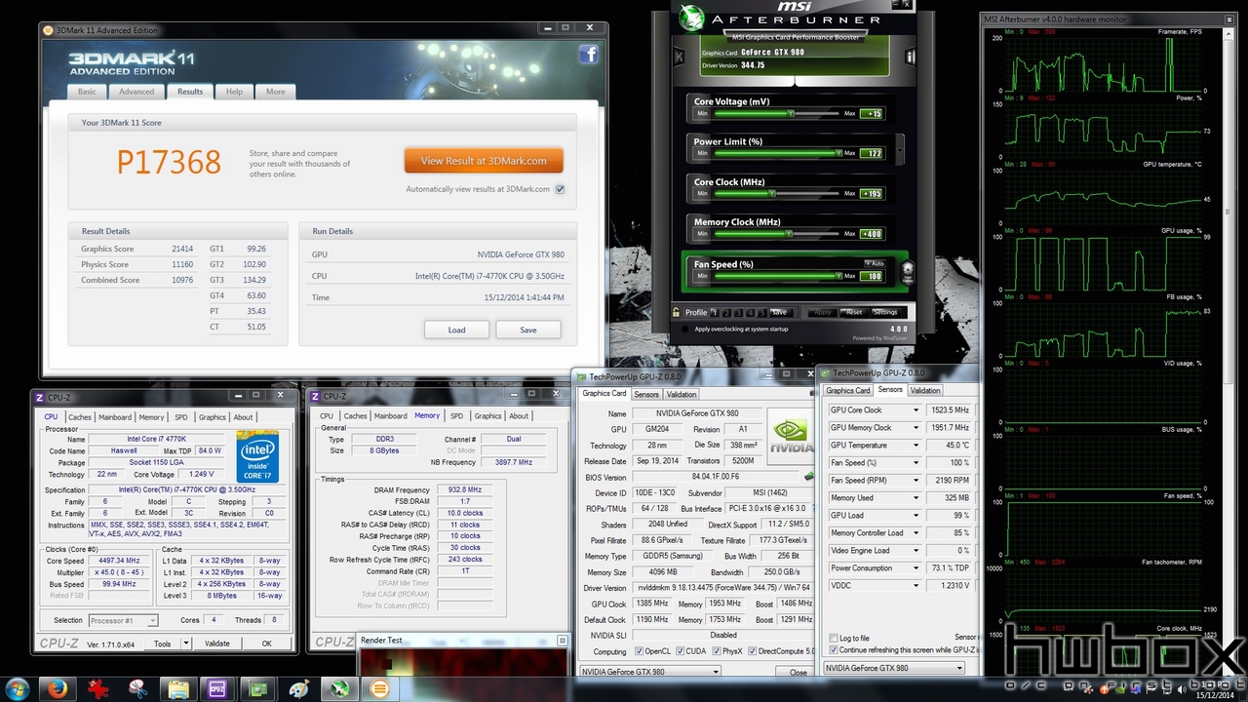Select Afterburner profile slot 1
Image resolution: width=1248 pixels, height=702 pixels.
714,312
